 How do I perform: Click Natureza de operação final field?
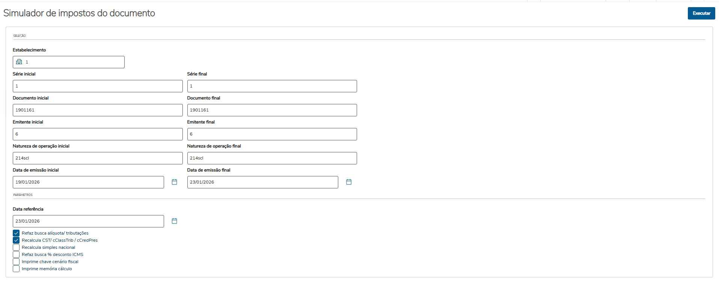tap(272, 158)
